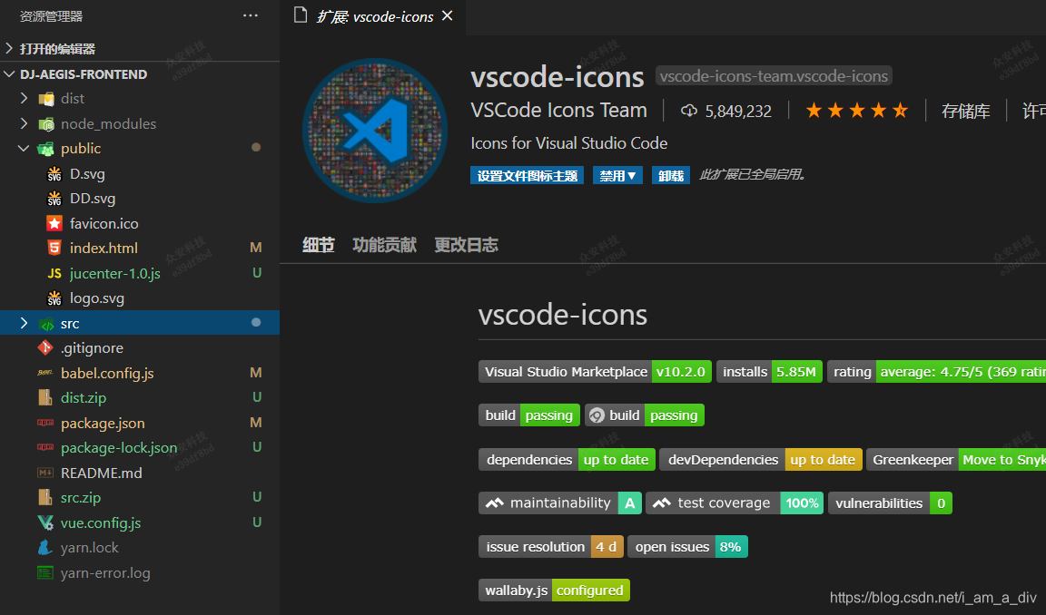This screenshot has height=615, width=1046.
Task: Select yarn.lock in the explorer
Action: [140, 548]
